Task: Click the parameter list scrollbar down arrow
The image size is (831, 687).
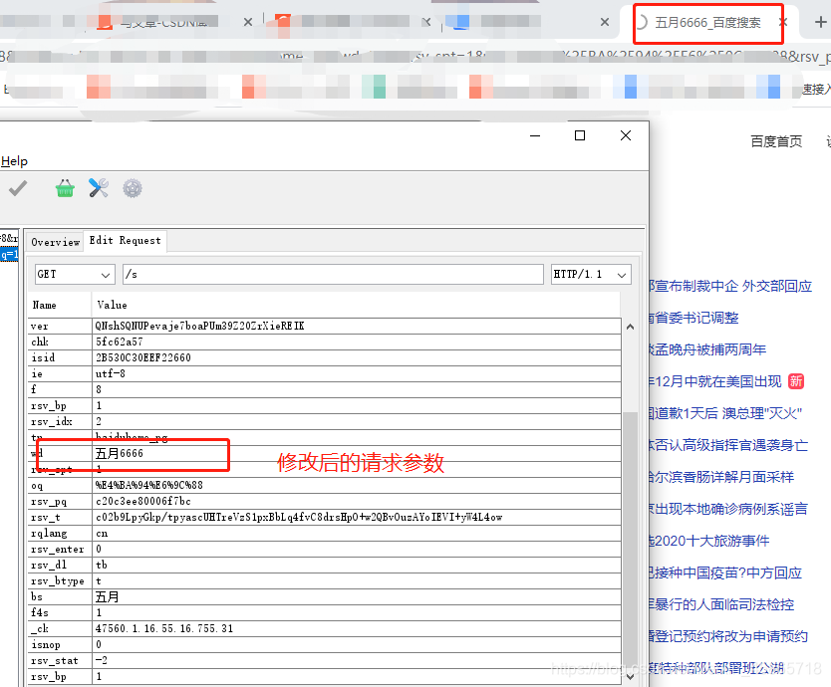Action: pyautogui.click(x=630, y=676)
